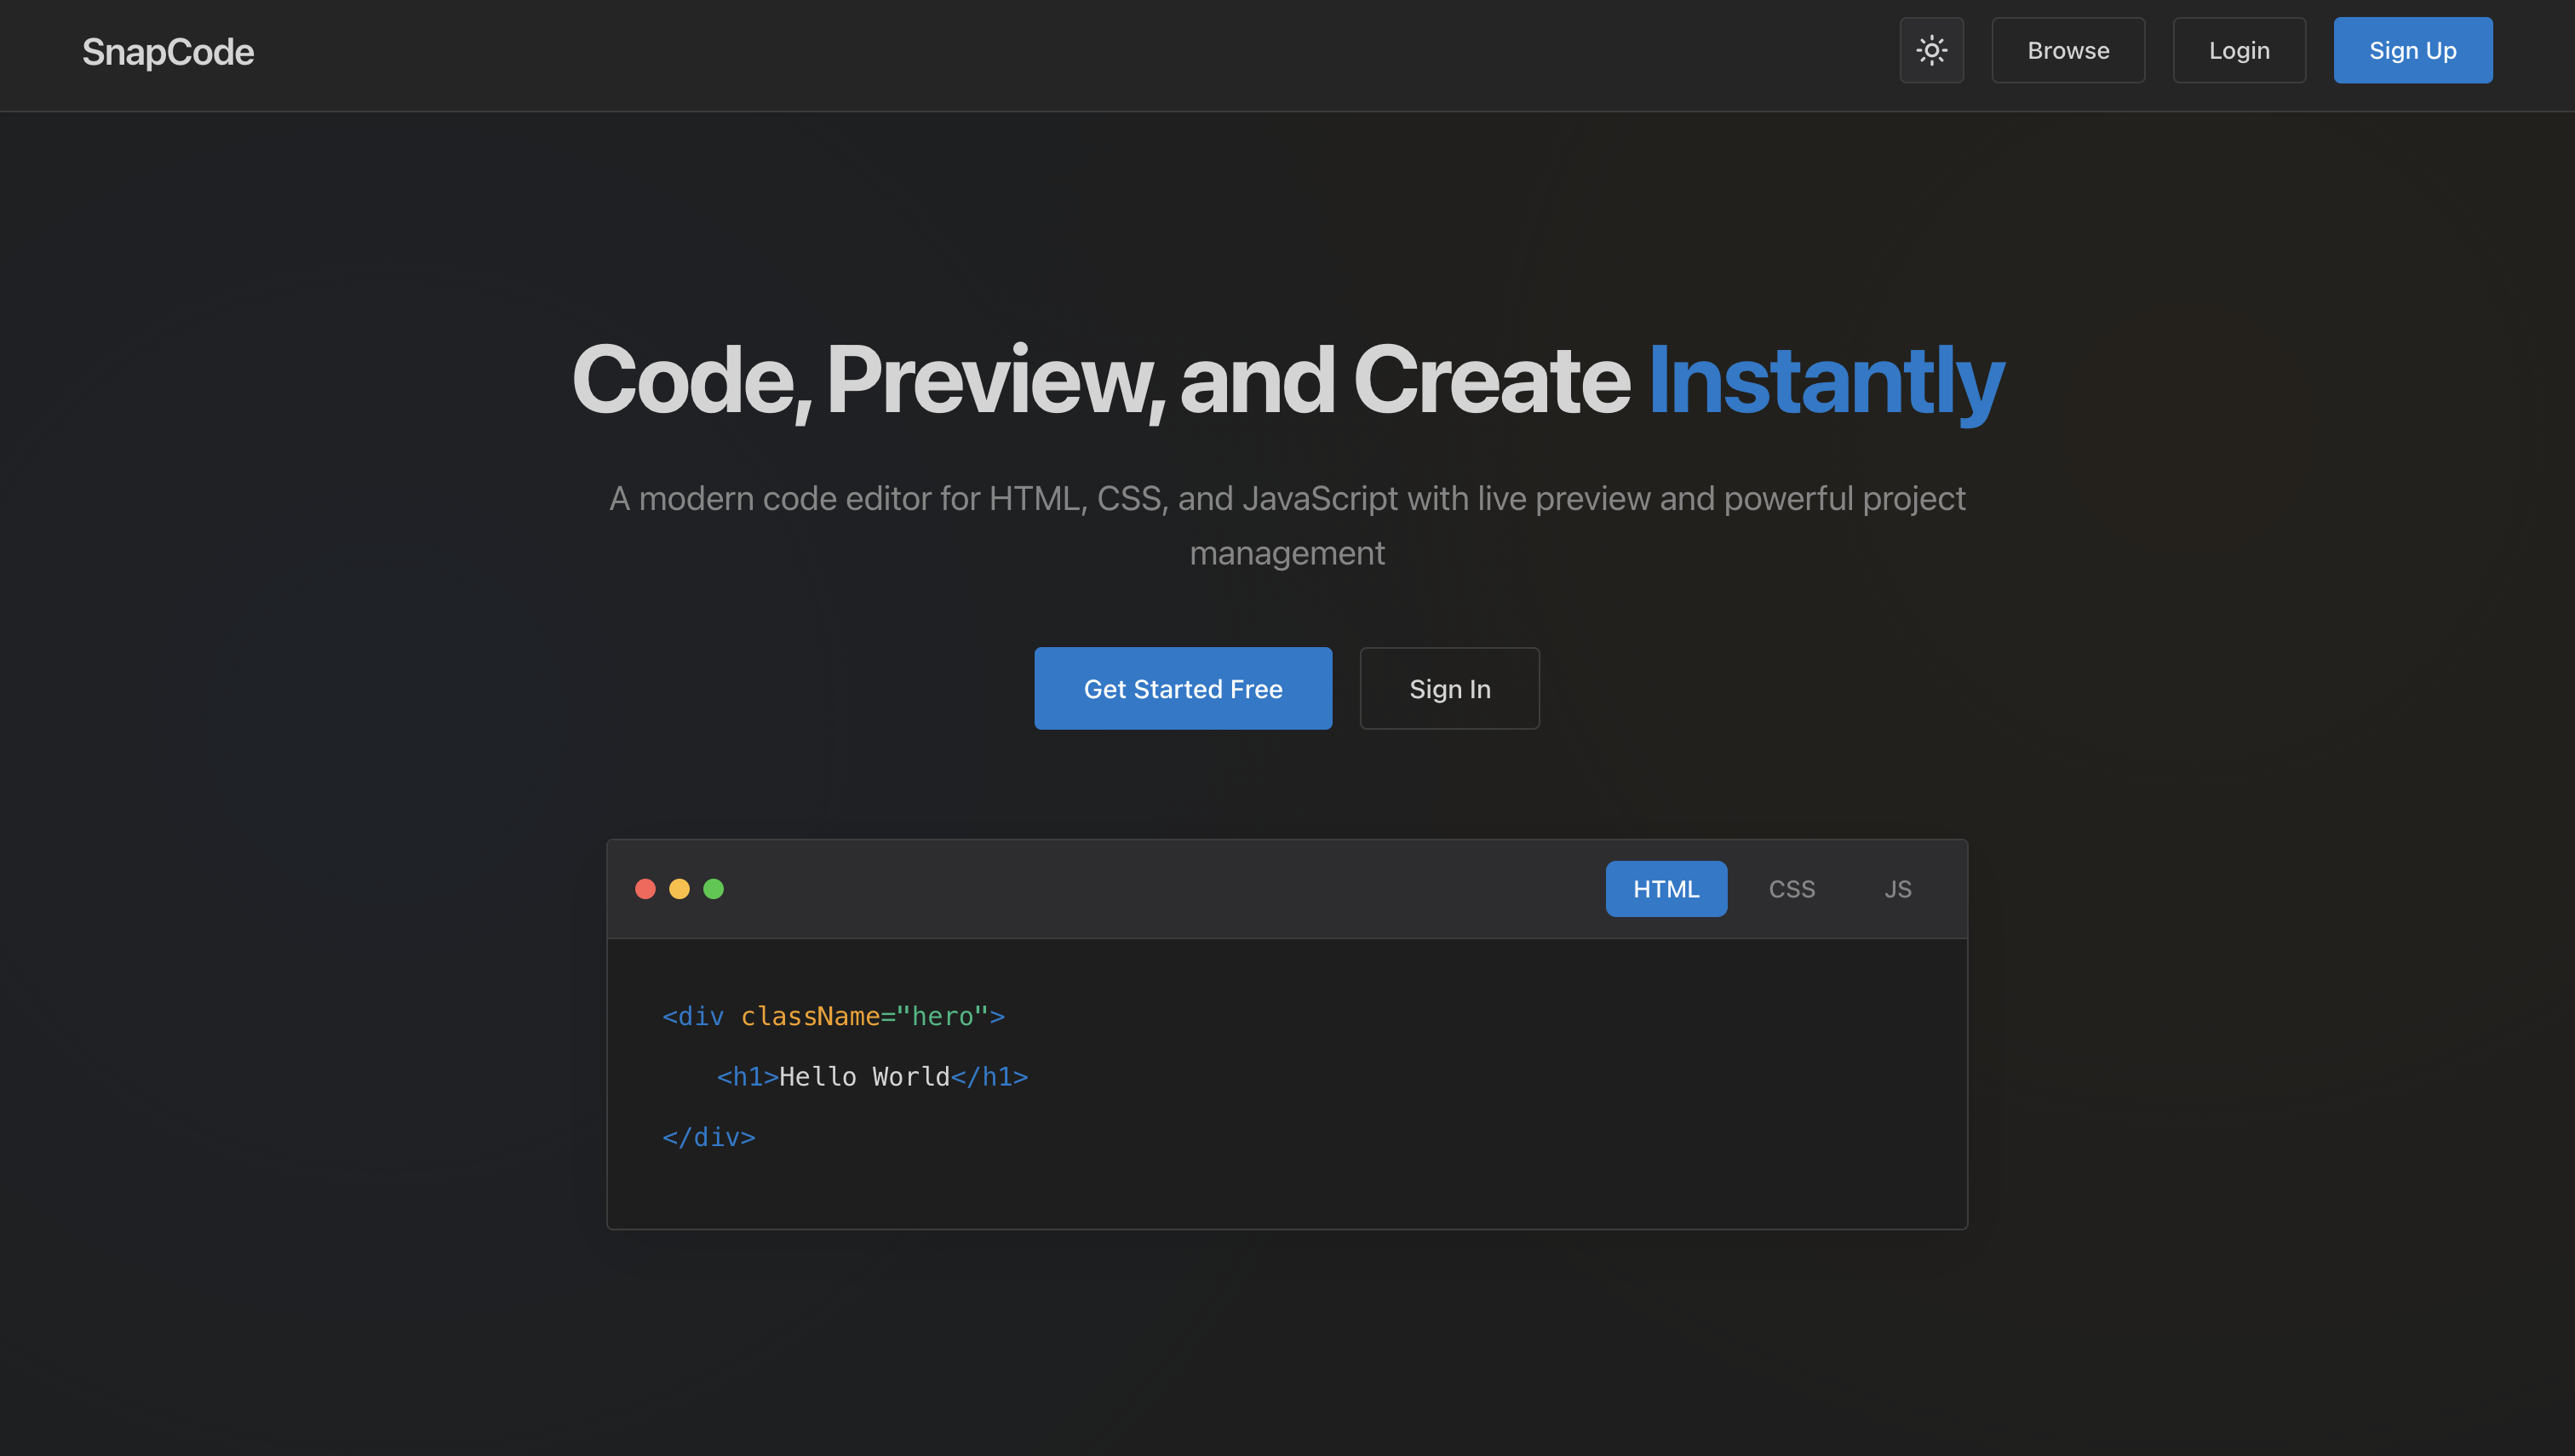Click the SnapCode logo
2575x1456 pixels.
point(168,52)
